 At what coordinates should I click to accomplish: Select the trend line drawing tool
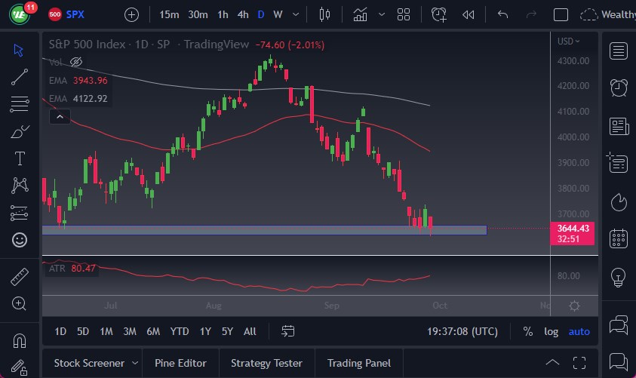point(20,76)
